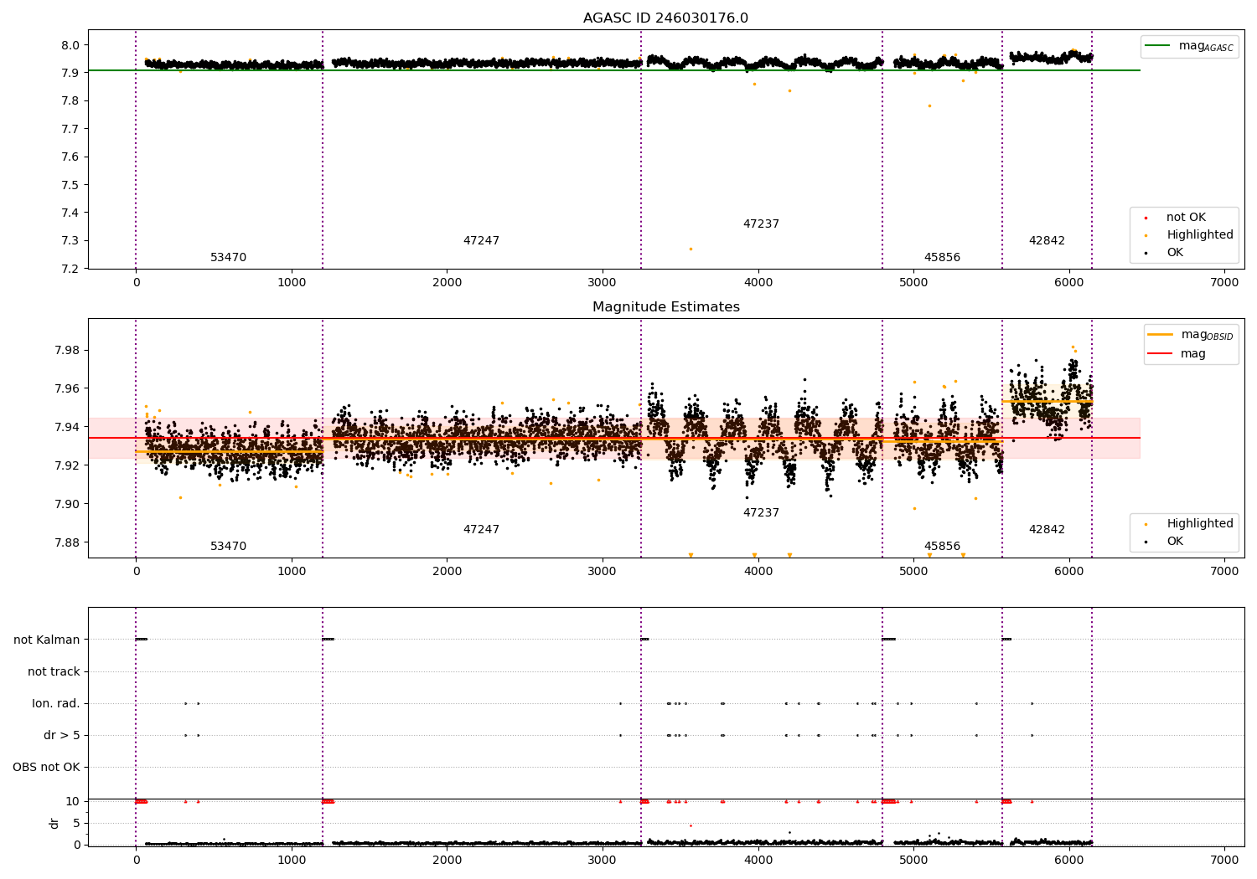Screen dimensions: 1257x879
Task: Click obsid label 47247 in Magnitude Estimates plot
Action: 481,530
